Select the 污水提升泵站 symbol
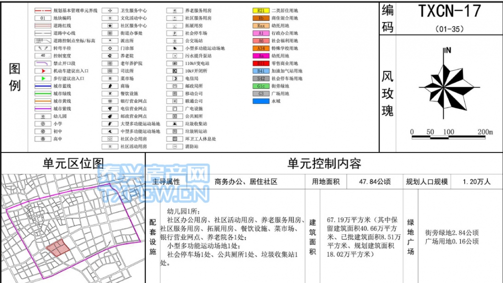Screen dimensions: 503x283 175,56
